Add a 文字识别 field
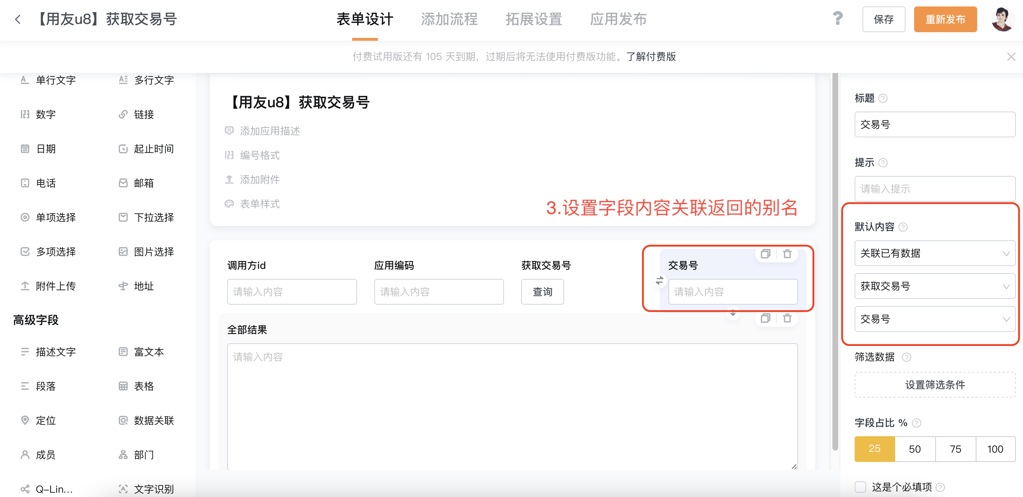The height and width of the screenshot is (497, 1023). [x=146, y=489]
